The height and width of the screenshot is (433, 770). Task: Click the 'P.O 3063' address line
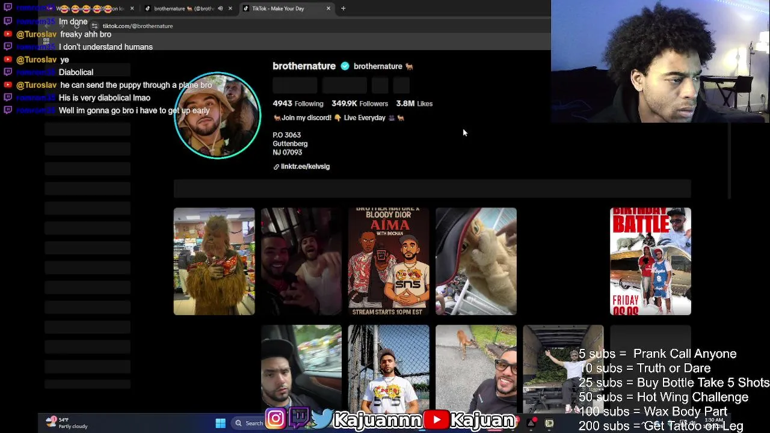pos(286,135)
